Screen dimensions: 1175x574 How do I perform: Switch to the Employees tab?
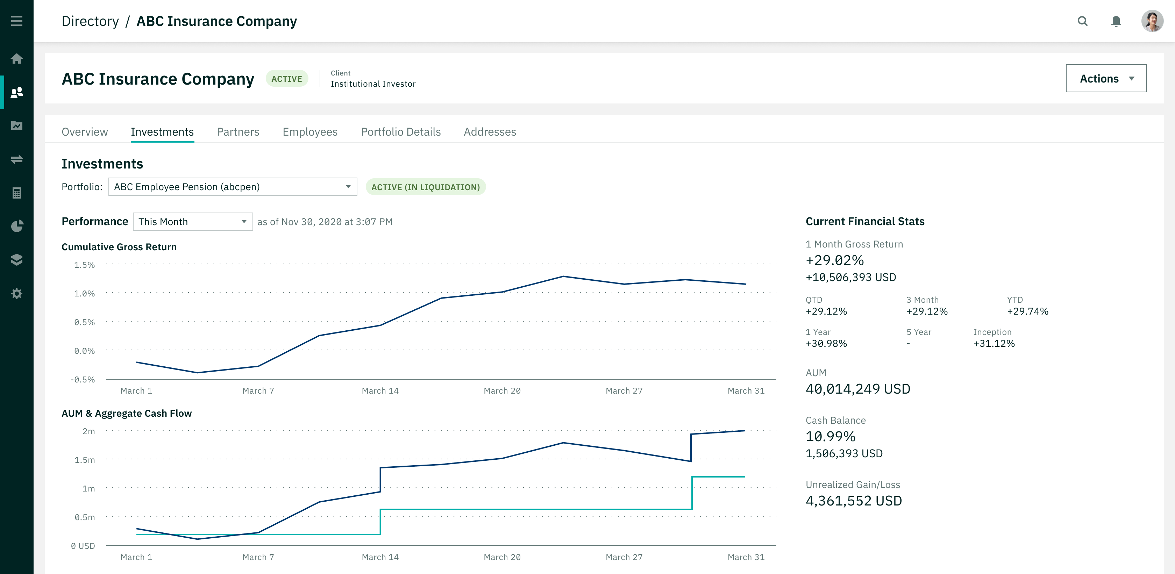coord(310,132)
